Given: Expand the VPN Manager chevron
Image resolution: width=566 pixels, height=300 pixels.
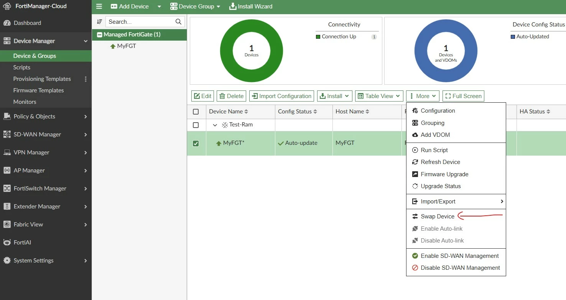Looking at the screenshot, I should 86,152.
